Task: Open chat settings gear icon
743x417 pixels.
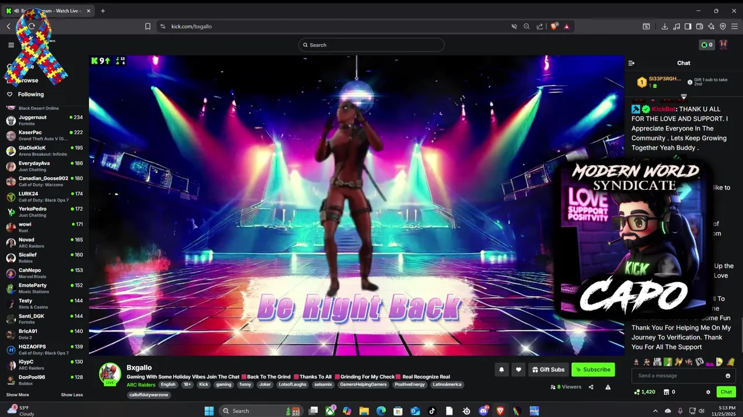Action: (x=708, y=392)
